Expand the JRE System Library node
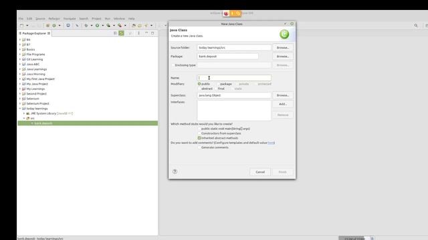The width and height of the screenshot is (428, 240). pyautogui.click(x=24, y=113)
